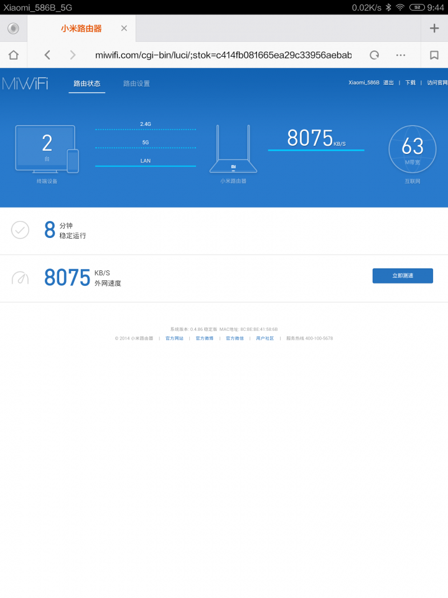Screen dimensions: 448x598
Task: Click the Xiaomi_586B router name
Action: pos(364,82)
